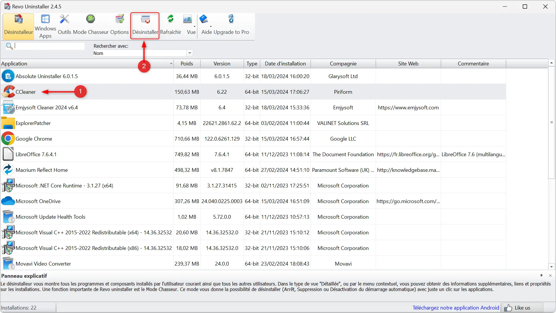Pin the Panneau explicatif panel
The height and width of the screenshot is (313, 556).
(541, 275)
